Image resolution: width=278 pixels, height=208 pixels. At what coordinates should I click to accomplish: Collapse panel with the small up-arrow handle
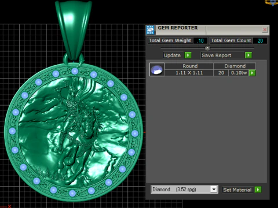(x=207, y=48)
